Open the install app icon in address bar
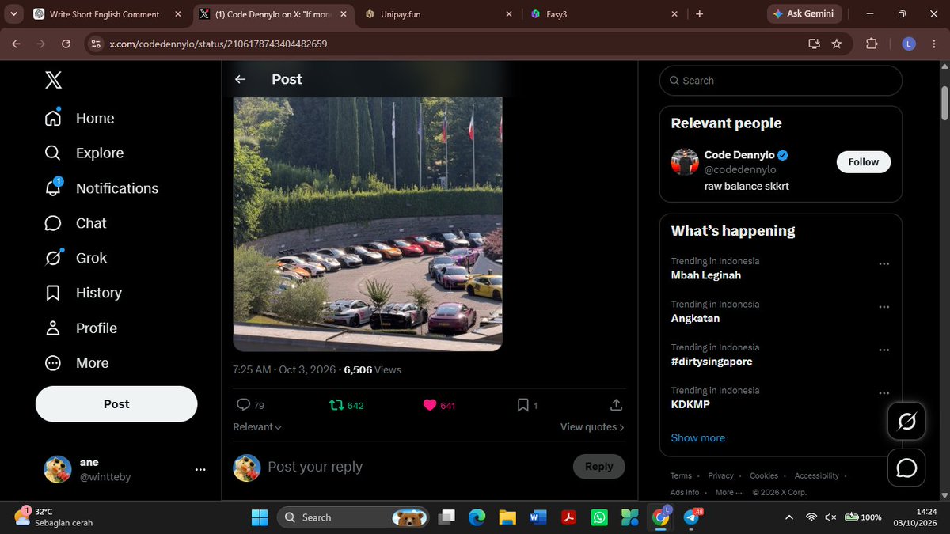The height and width of the screenshot is (534, 950). (x=814, y=44)
